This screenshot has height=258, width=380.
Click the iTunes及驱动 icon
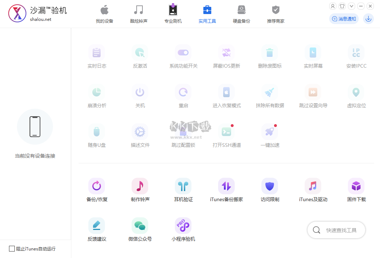click(313, 186)
